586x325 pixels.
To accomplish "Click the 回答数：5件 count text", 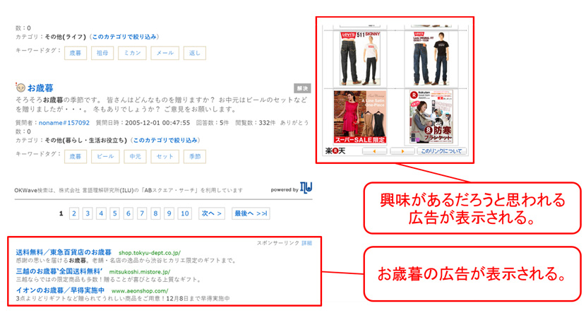I will click(x=213, y=123).
